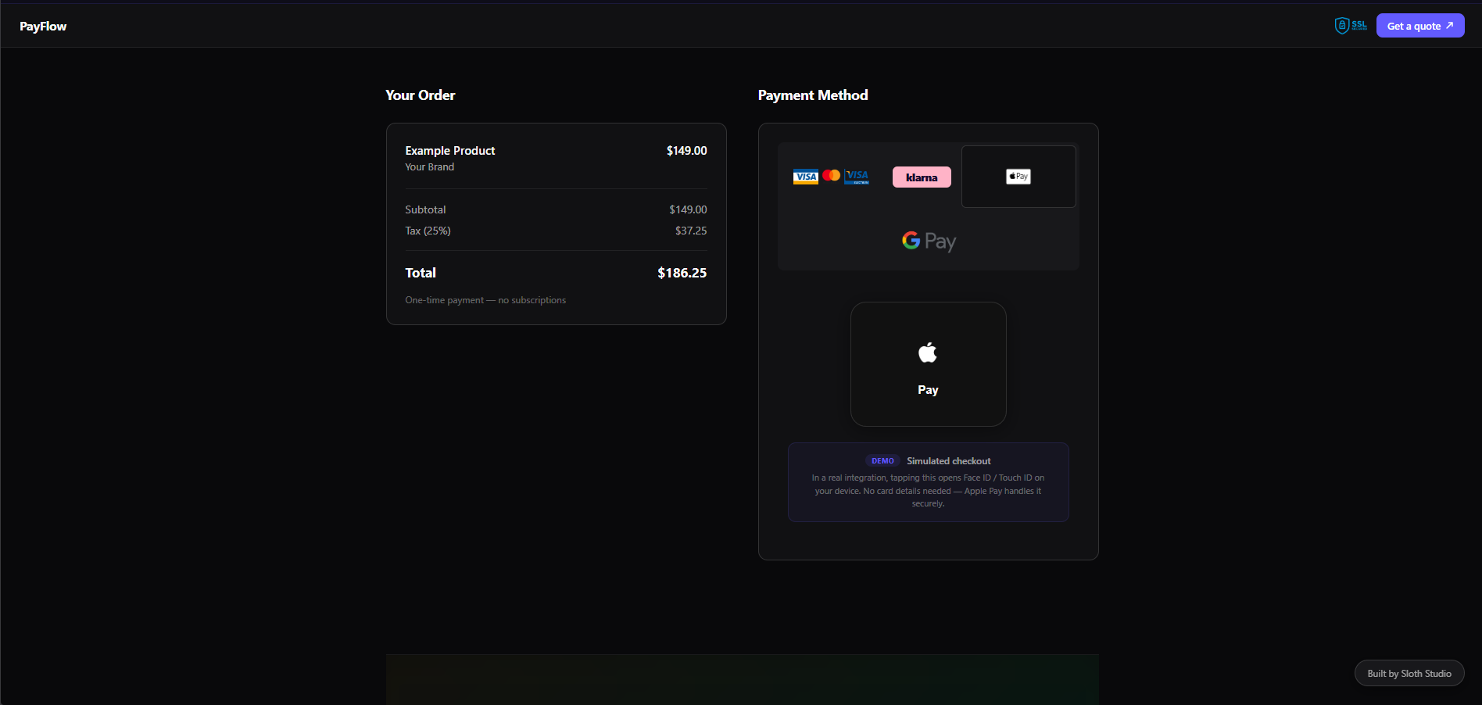Select the Visa card icon
Screen dimensions: 1482x705
[x=806, y=176]
